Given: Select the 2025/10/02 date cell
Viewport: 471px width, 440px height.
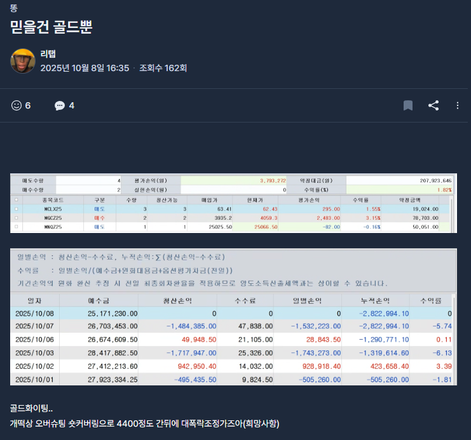Looking at the screenshot, I should 34,366.
